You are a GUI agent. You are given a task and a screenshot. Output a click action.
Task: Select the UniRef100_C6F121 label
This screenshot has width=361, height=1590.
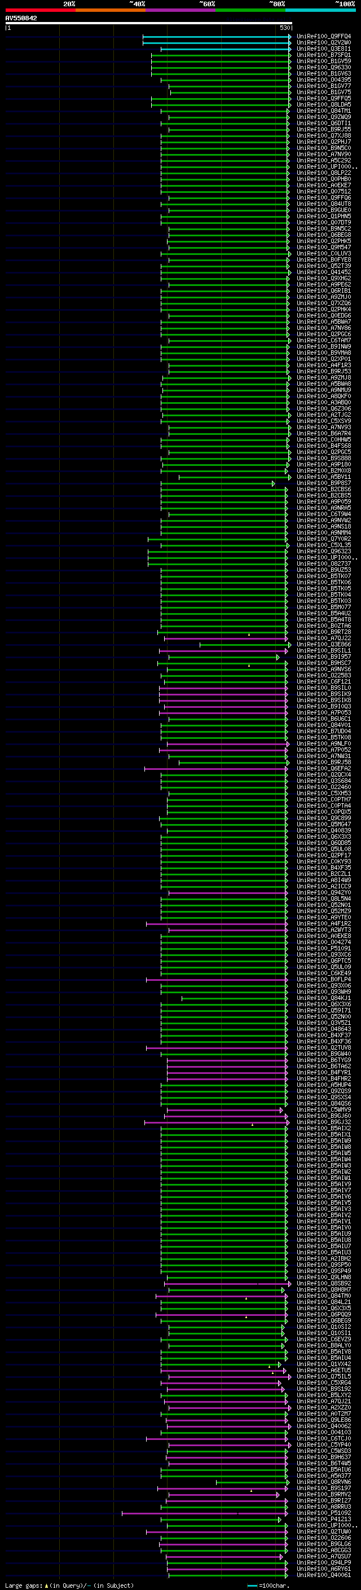pyautogui.click(x=323, y=681)
